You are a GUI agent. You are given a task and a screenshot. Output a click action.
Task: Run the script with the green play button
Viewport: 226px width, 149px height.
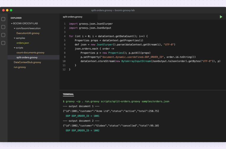(221, 17)
